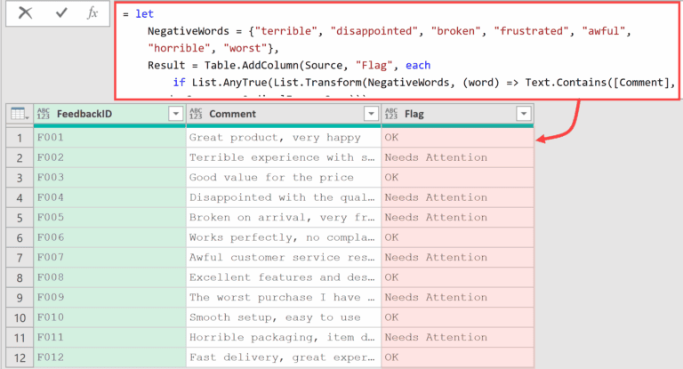Open the FeedbackID column filter dropdown
Viewport: 683px width, 369px height.
tap(175, 114)
